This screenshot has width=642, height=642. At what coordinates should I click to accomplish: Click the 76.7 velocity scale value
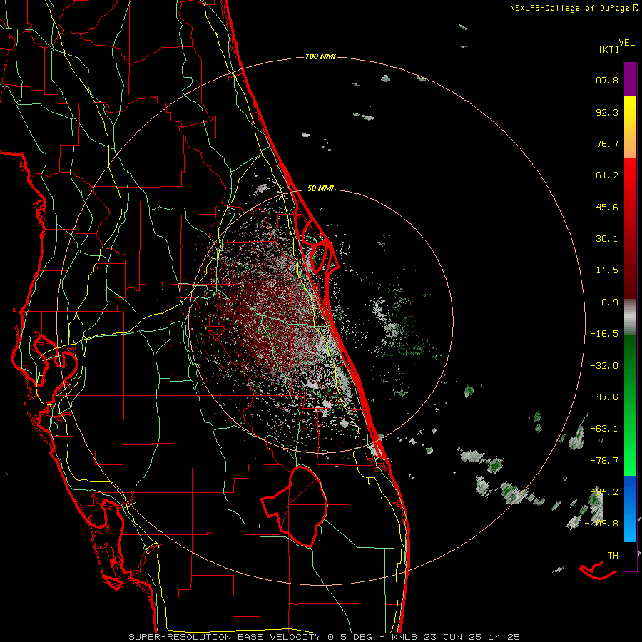[607, 143]
